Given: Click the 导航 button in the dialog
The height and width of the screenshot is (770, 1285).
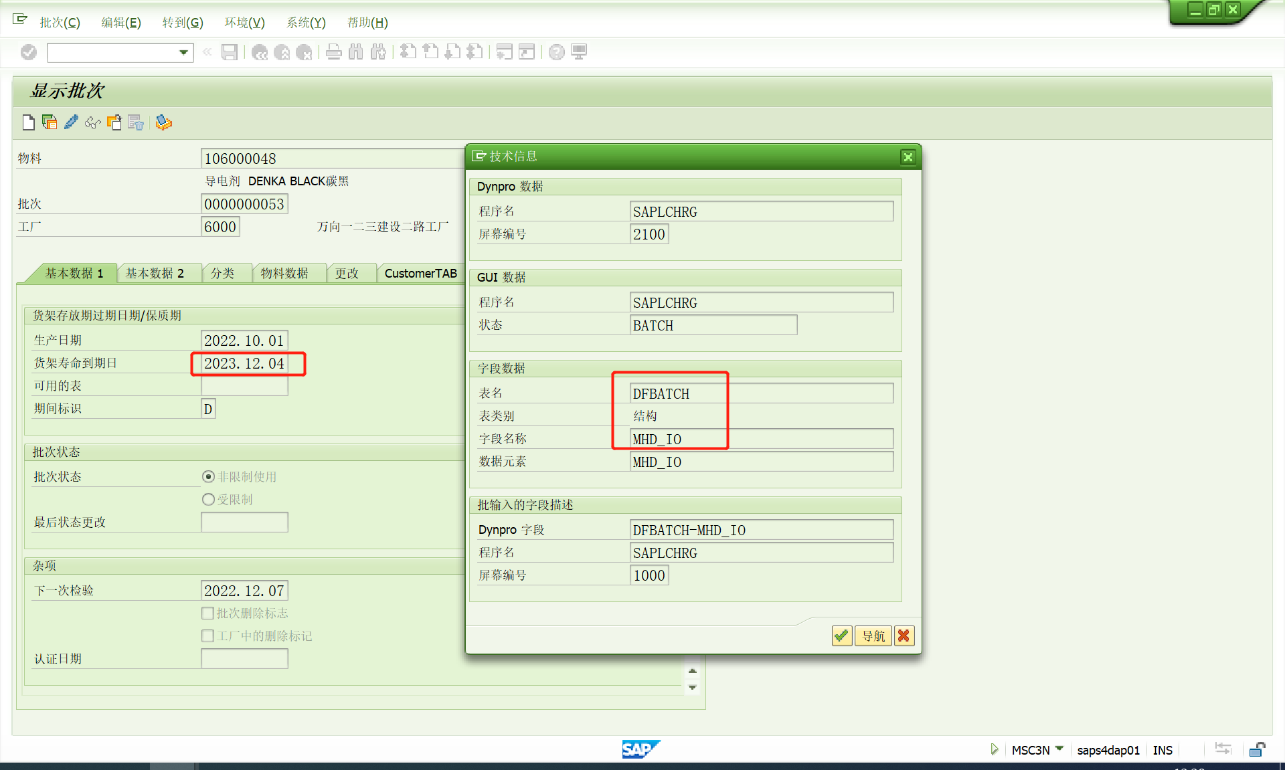Looking at the screenshot, I should [873, 636].
